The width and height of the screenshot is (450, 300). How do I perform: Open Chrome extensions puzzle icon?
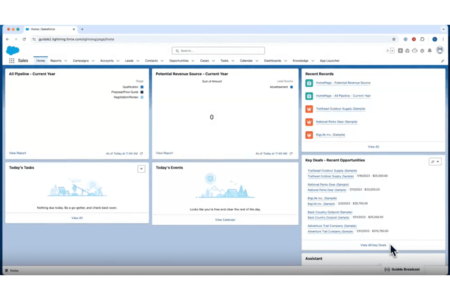click(x=422, y=39)
